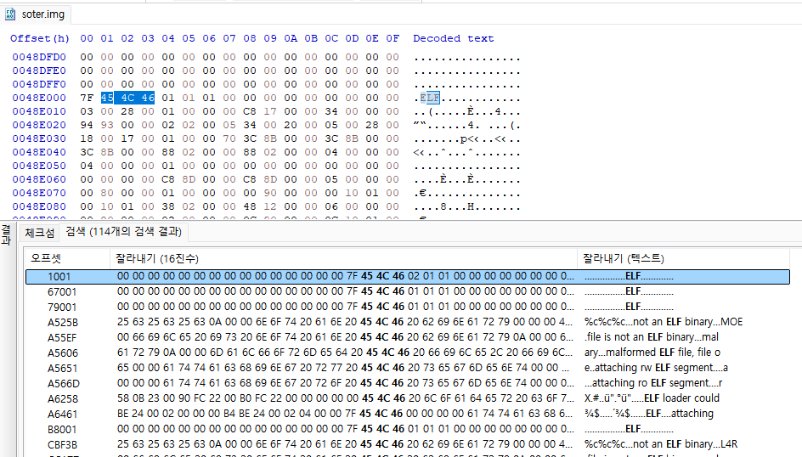This screenshot has width=802, height=457.
Task: Click the soter.img file icon in tab
Action: [10, 14]
